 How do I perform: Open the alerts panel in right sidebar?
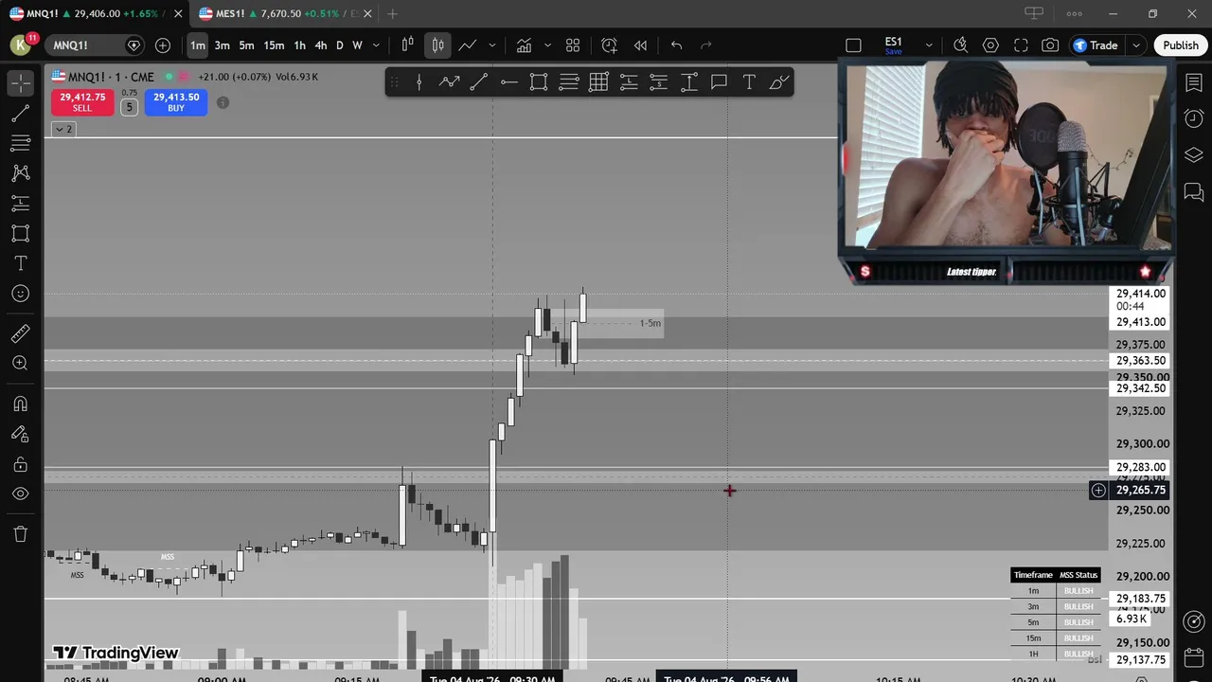coord(1193,118)
